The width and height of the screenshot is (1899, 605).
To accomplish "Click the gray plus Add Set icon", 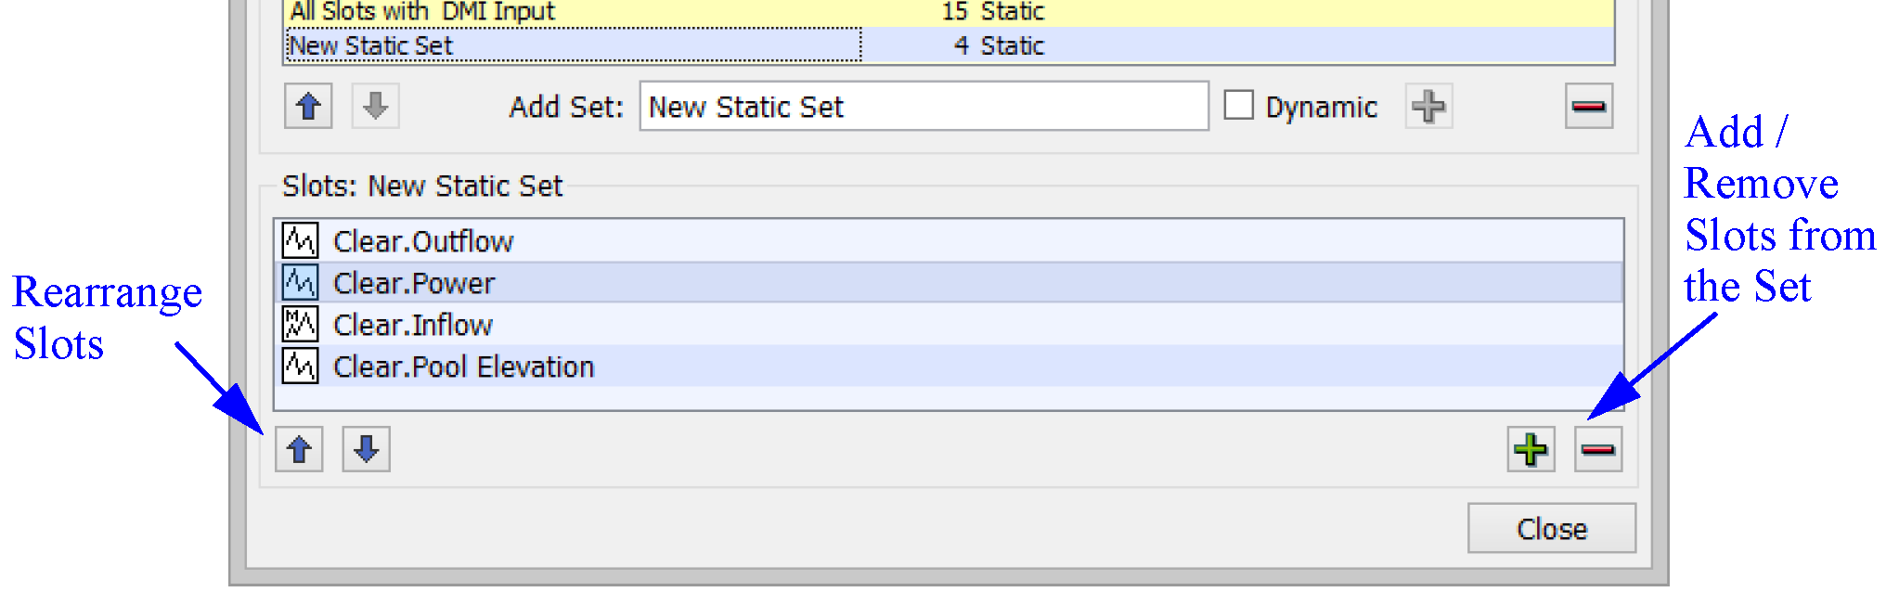I will (x=1428, y=107).
